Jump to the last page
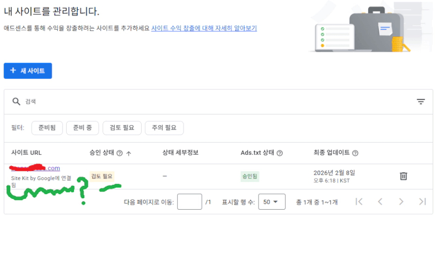This screenshot has height=257, width=444. click(x=422, y=202)
